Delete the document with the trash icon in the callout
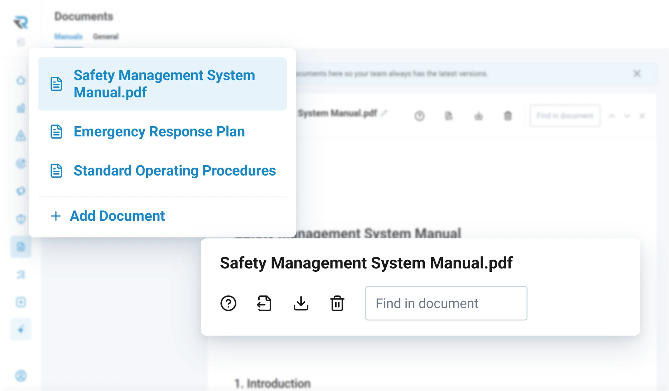The image size is (669, 391). pyautogui.click(x=337, y=303)
